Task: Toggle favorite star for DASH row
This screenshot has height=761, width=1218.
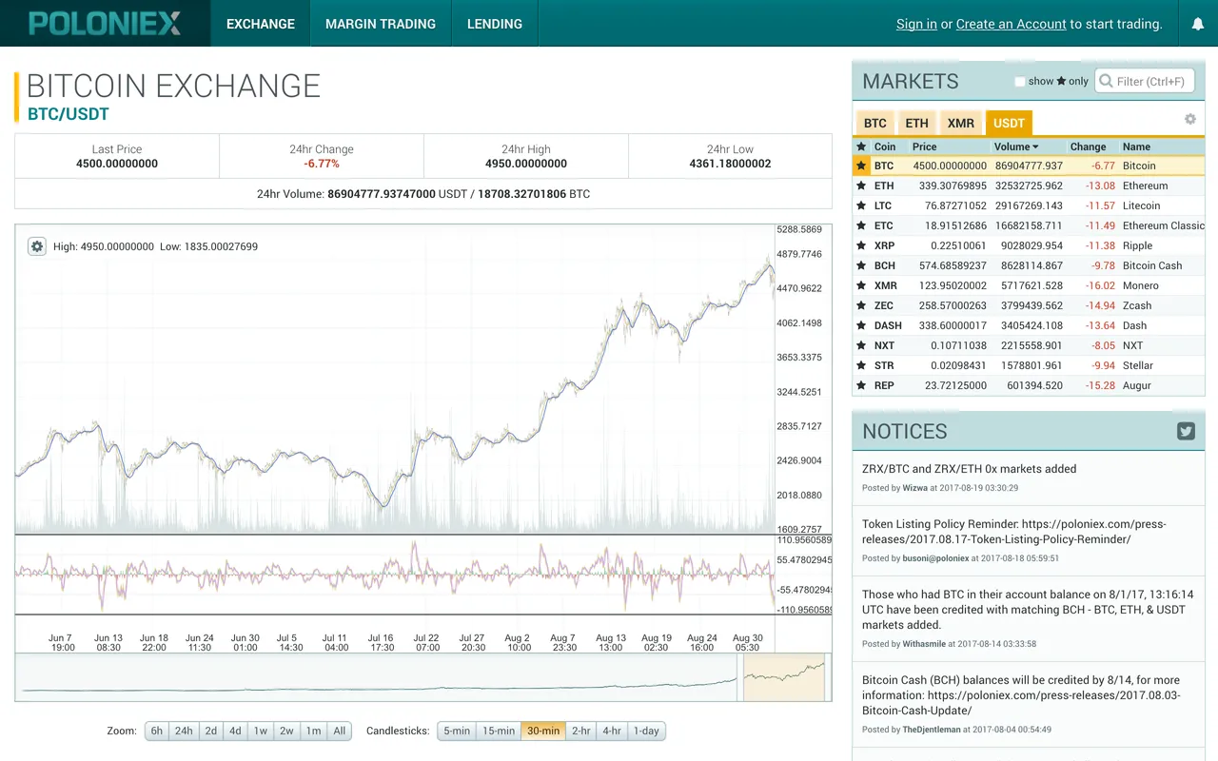Action: (x=861, y=325)
